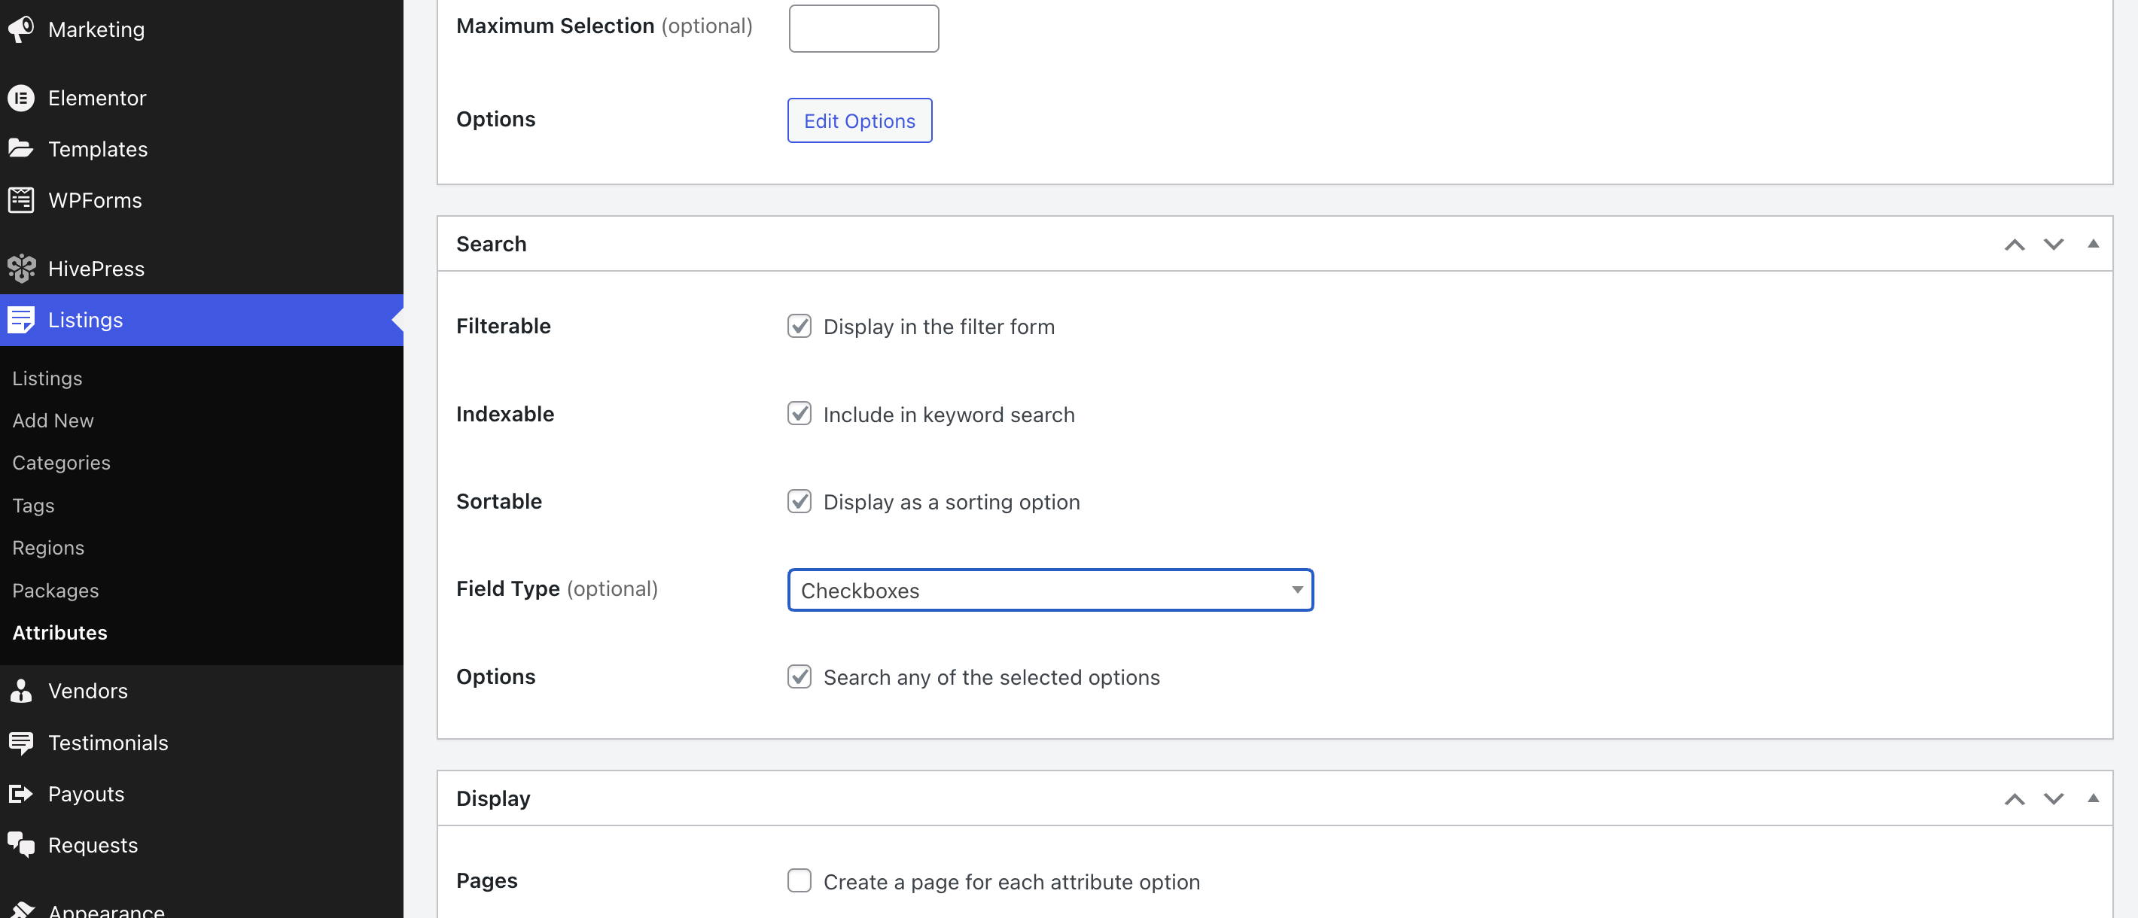The image size is (2138, 918).
Task: Move Display panel up with arrow
Action: (2015, 798)
